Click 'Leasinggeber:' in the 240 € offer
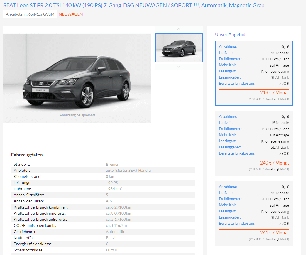Screen dimensions: 306x255 tap(230, 147)
